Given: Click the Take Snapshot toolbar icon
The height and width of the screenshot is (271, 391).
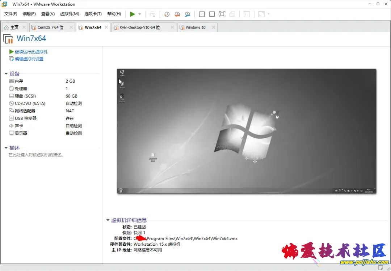Looking at the screenshot, I should [167, 14].
